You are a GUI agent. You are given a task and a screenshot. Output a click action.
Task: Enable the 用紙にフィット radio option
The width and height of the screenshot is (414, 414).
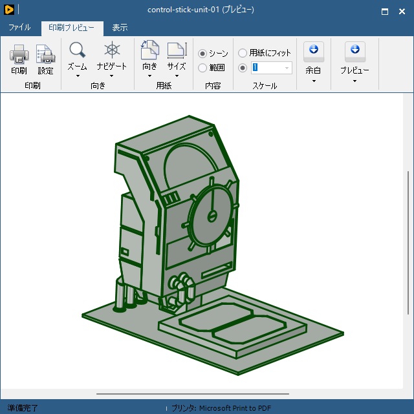243,54
